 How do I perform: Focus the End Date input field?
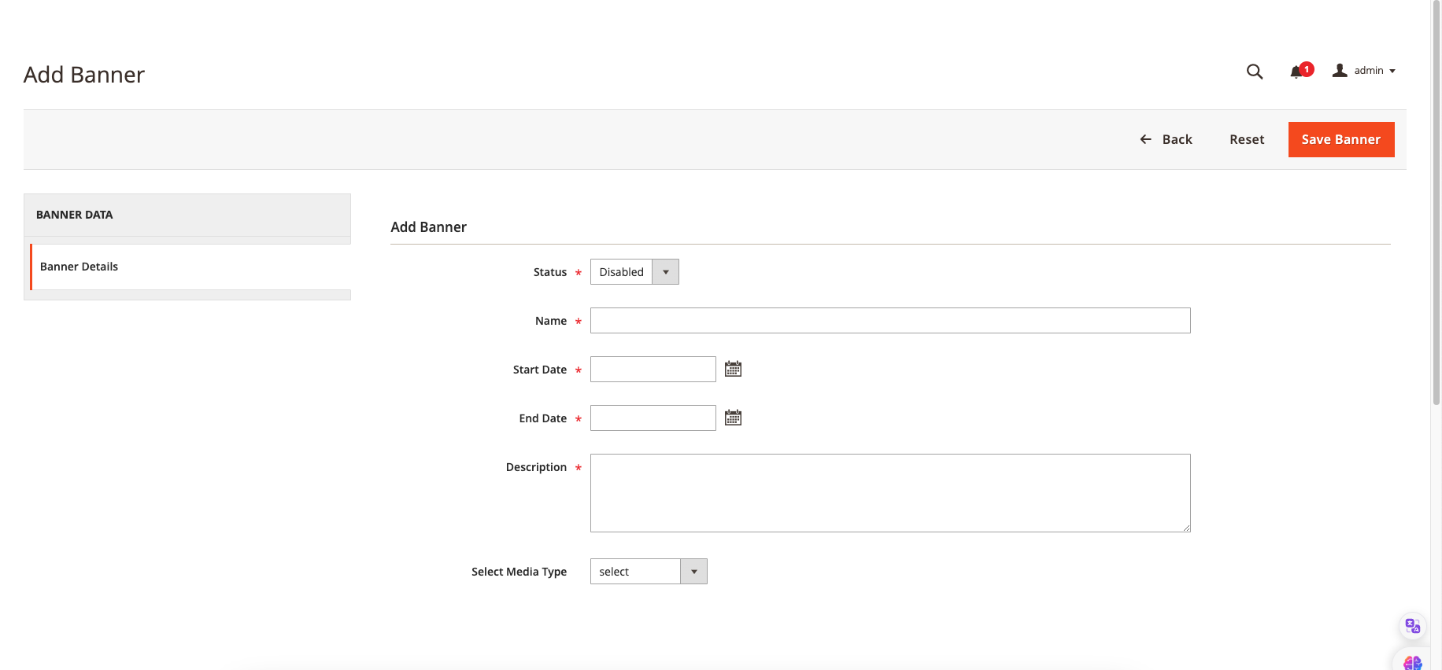point(653,418)
